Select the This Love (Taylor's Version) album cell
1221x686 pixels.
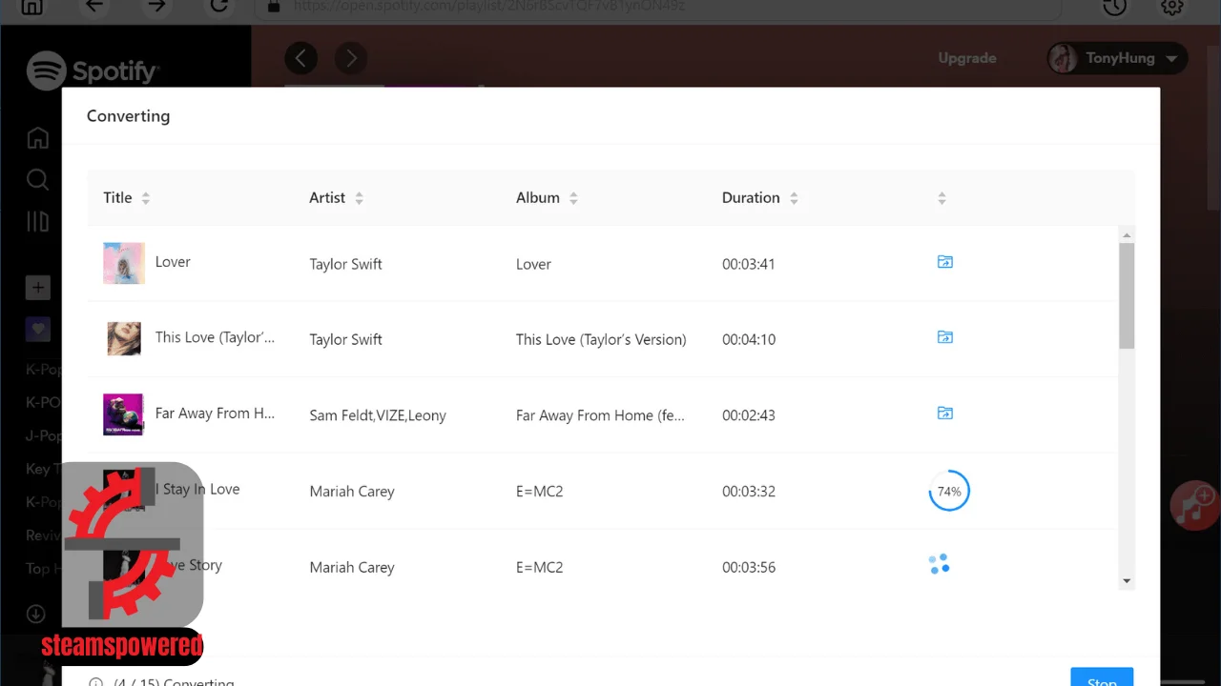pyautogui.click(x=601, y=339)
